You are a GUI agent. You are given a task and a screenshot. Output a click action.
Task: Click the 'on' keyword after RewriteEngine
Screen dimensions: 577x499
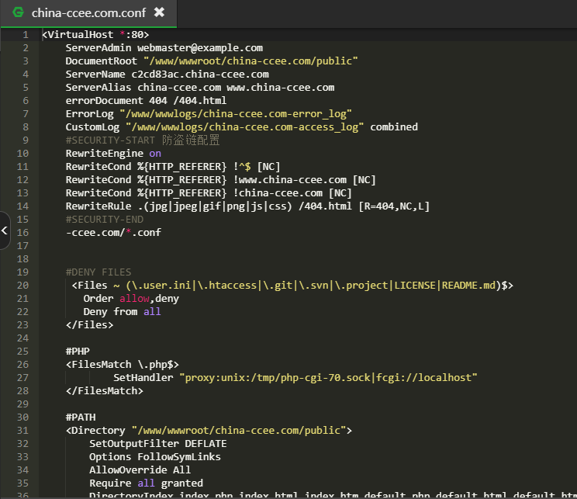[x=155, y=154]
